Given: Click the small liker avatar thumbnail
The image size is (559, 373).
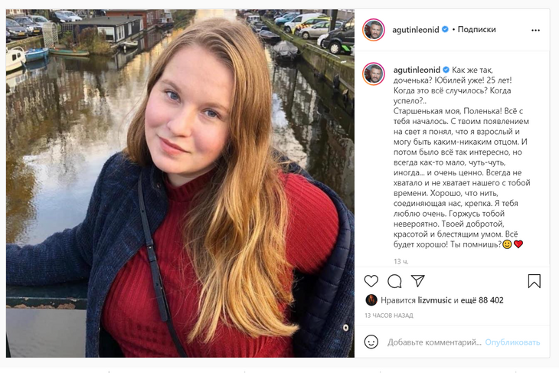Looking at the screenshot, I should click(371, 300).
